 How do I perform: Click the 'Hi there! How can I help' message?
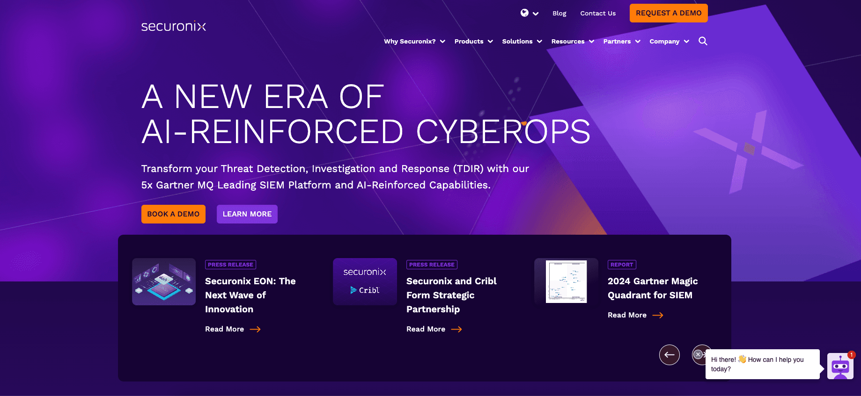pyautogui.click(x=762, y=364)
